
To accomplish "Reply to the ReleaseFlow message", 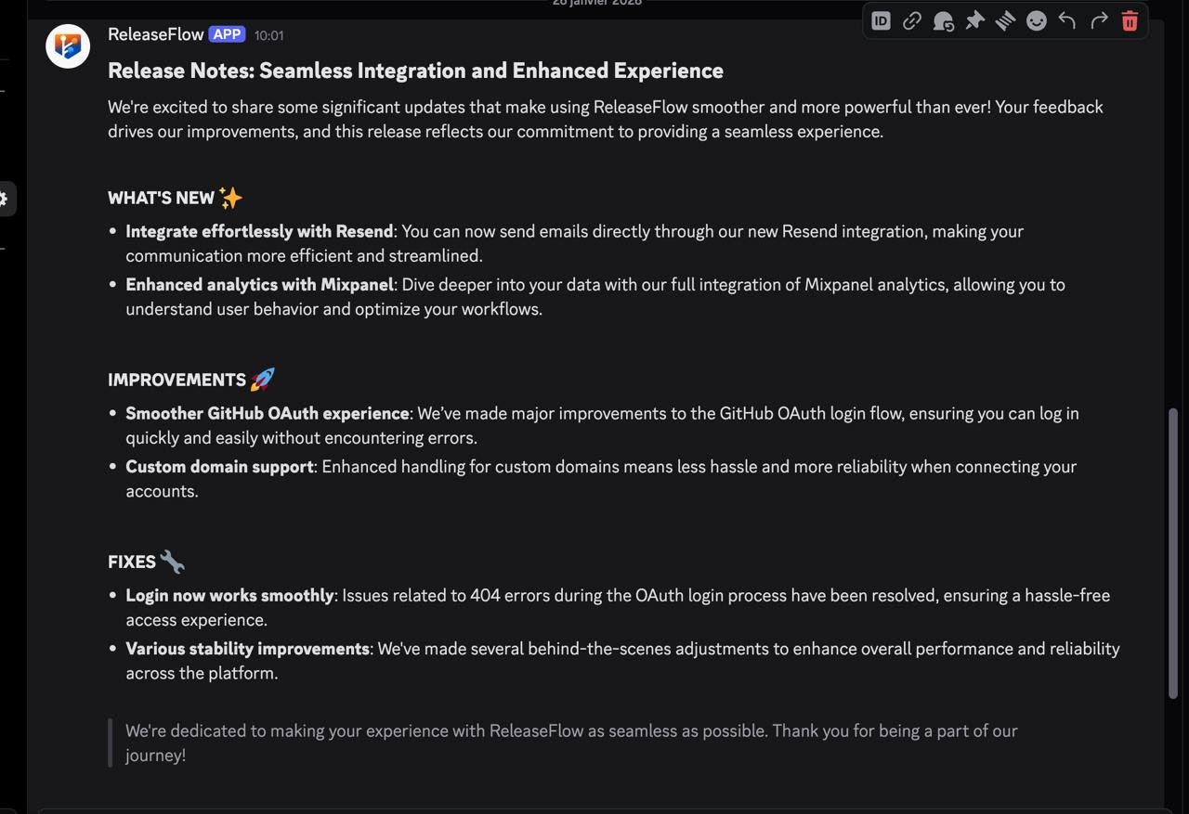I will (x=1066, y=19).
